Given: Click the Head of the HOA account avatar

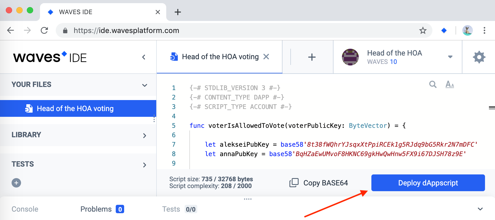Looking at the screenshot, I should coord(350,57).
